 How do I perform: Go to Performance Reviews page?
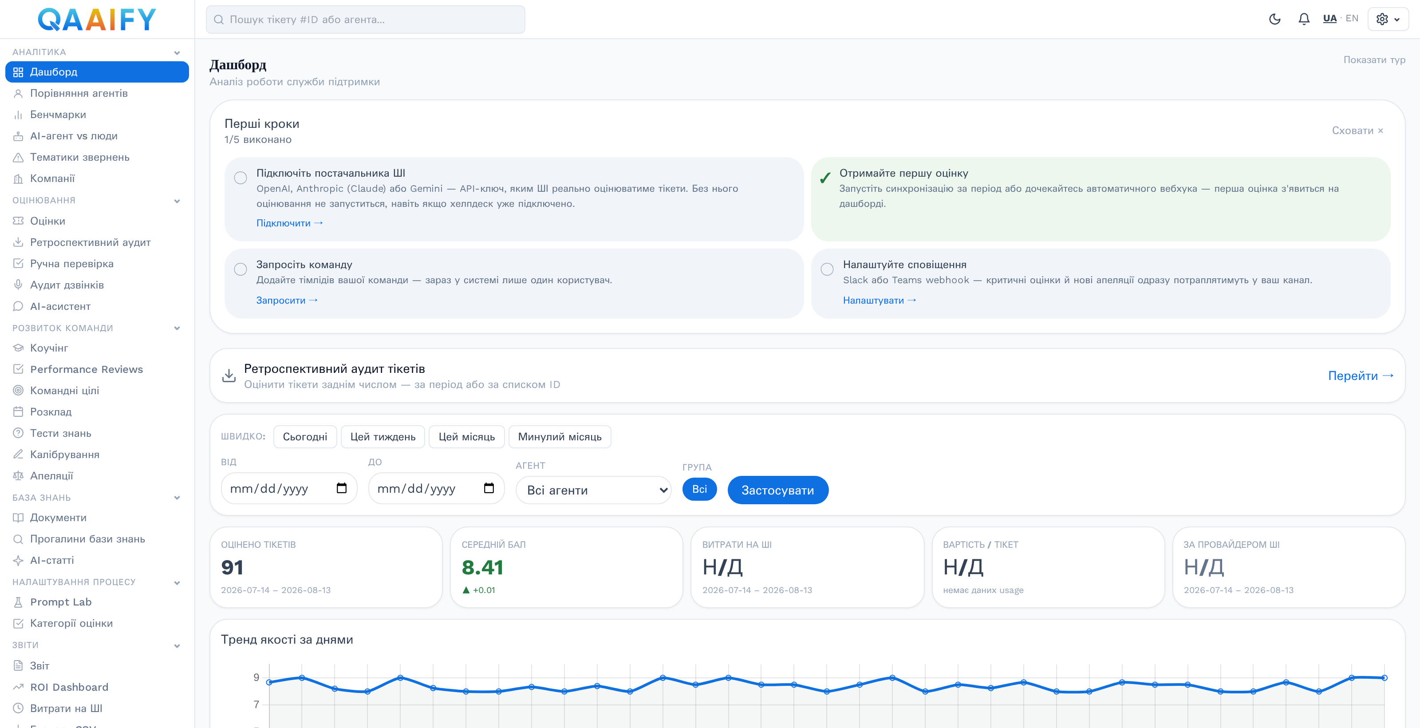coord(97,369)
